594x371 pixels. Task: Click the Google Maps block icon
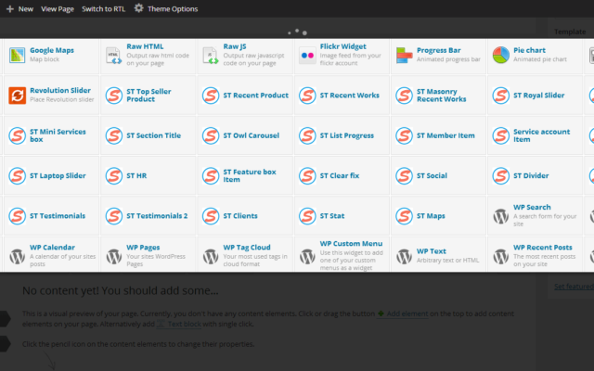tap(17, 56)
